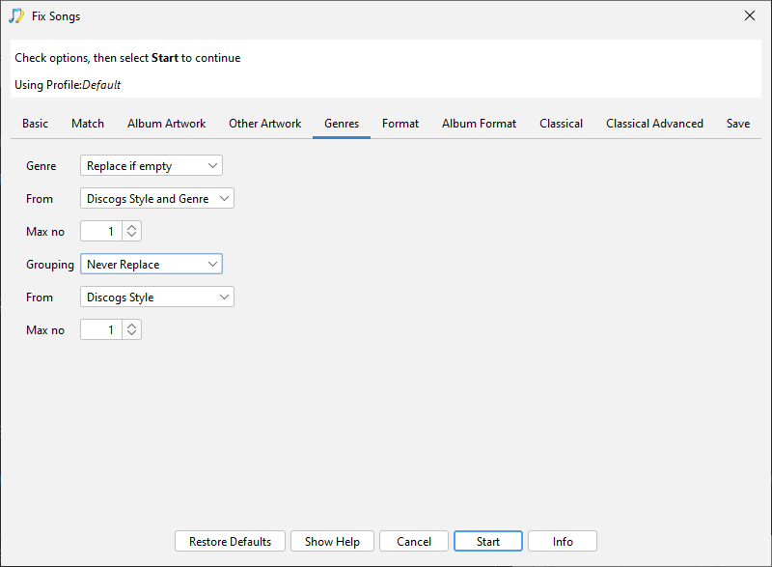Click the Show Help button
The image size is (772, 567).
pyautogui.click(x=332, y=542)
